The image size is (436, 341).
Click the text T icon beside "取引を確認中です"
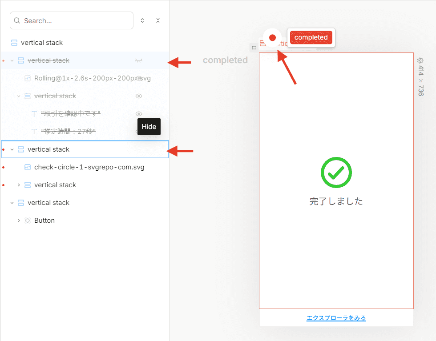tap(34, 114)
